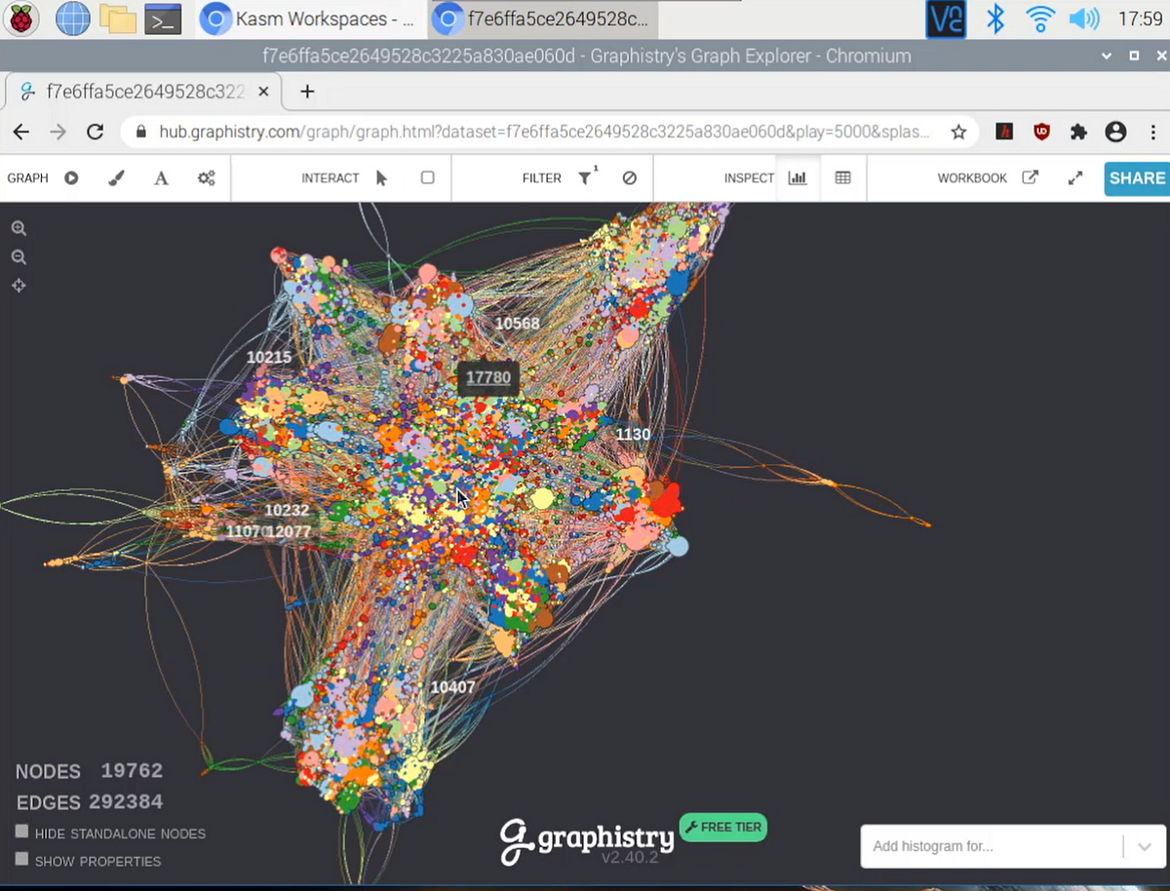Viewport: 1170px width, 891px height.
Task: Open the window title bar chevron menu
Action: (1107, 57)
